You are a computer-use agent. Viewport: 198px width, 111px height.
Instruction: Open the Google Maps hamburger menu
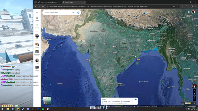click(37, 13)
